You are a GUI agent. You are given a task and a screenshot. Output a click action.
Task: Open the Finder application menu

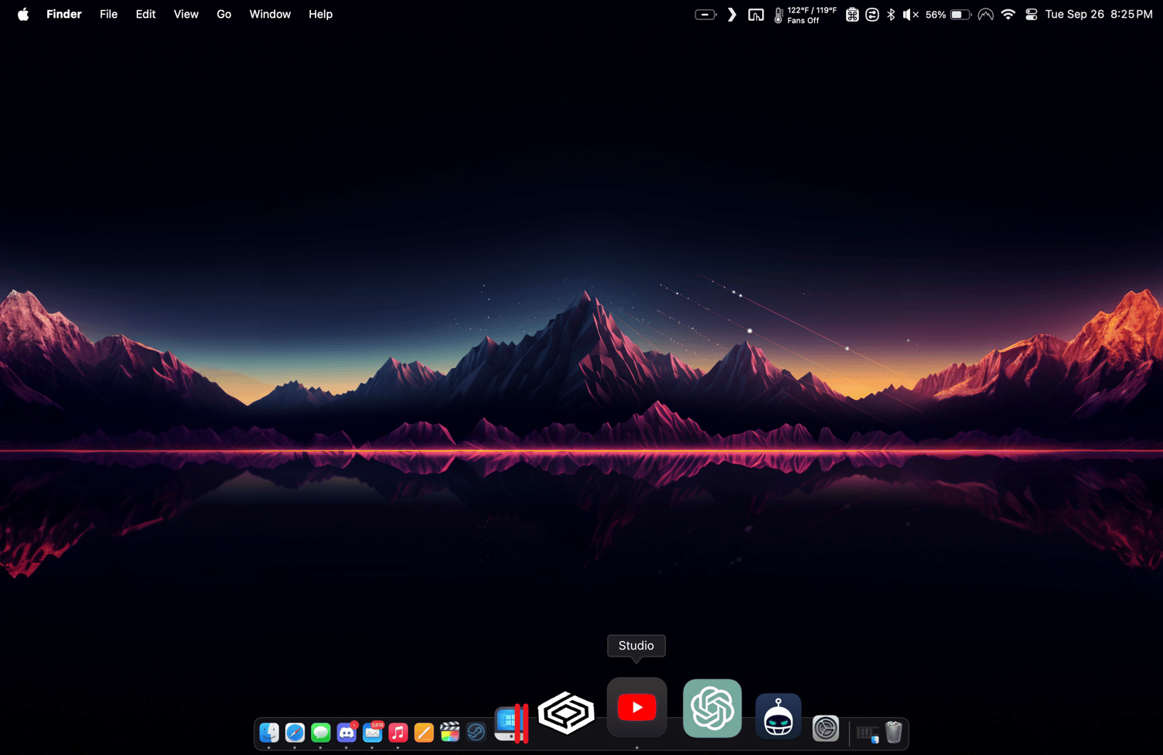pos(64,14)
